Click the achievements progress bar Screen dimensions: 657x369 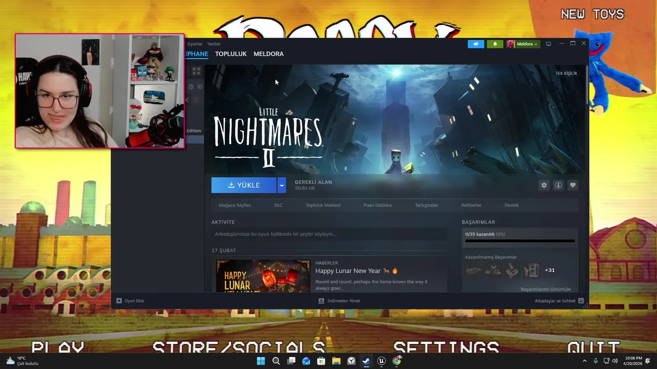[x=520, y=240]
